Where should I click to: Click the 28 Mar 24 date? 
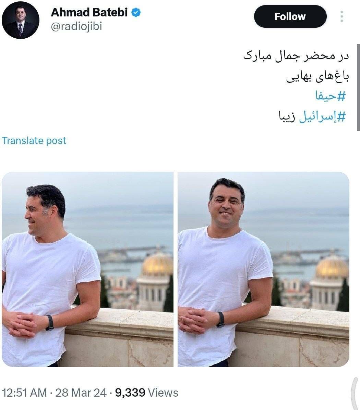(x=81, y=393)
